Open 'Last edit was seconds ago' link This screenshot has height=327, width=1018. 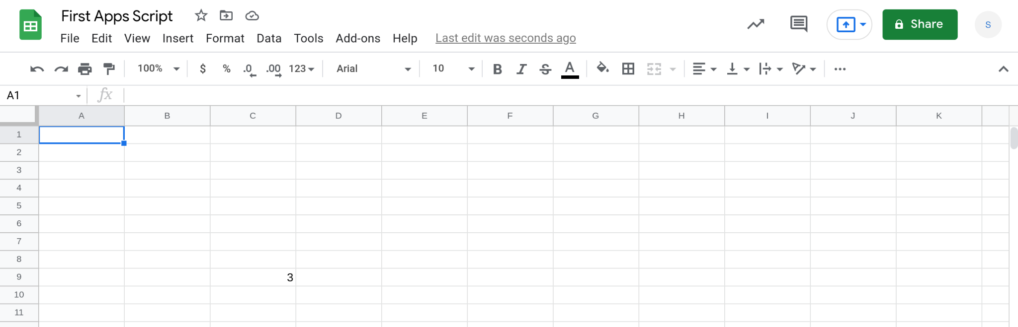click(x=506, y=38)
